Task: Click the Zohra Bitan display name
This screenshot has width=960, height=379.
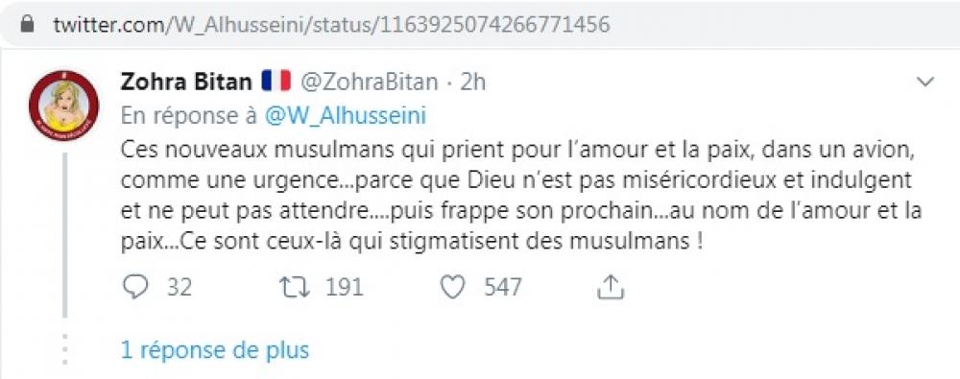Action: click(186, 82)
